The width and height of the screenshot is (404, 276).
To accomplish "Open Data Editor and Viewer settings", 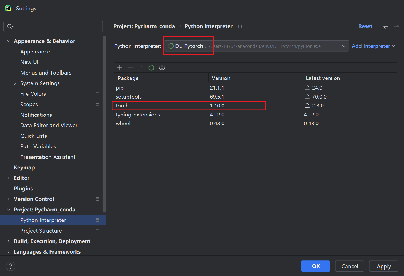I will [49, 125].
